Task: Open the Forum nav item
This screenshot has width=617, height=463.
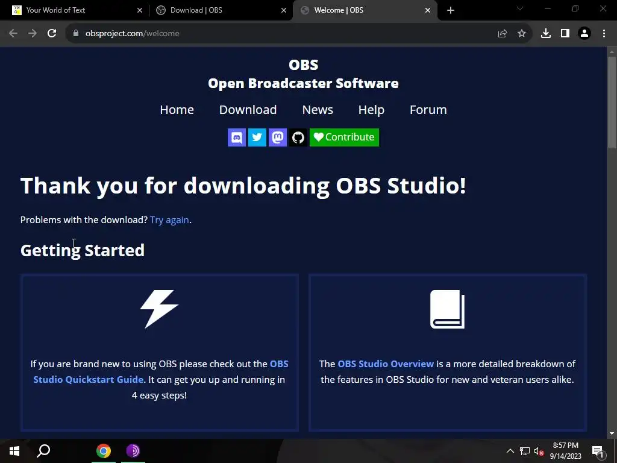Action: pyautogui.click(x=428, y=110)
